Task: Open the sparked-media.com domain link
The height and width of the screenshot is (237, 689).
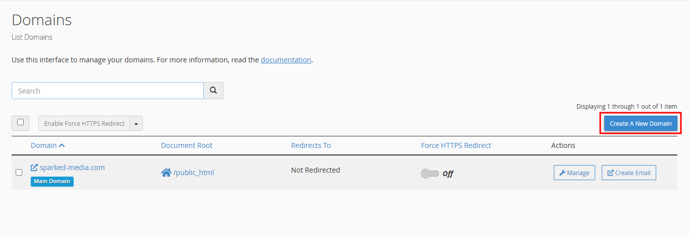Action: [x=72, y=168]
